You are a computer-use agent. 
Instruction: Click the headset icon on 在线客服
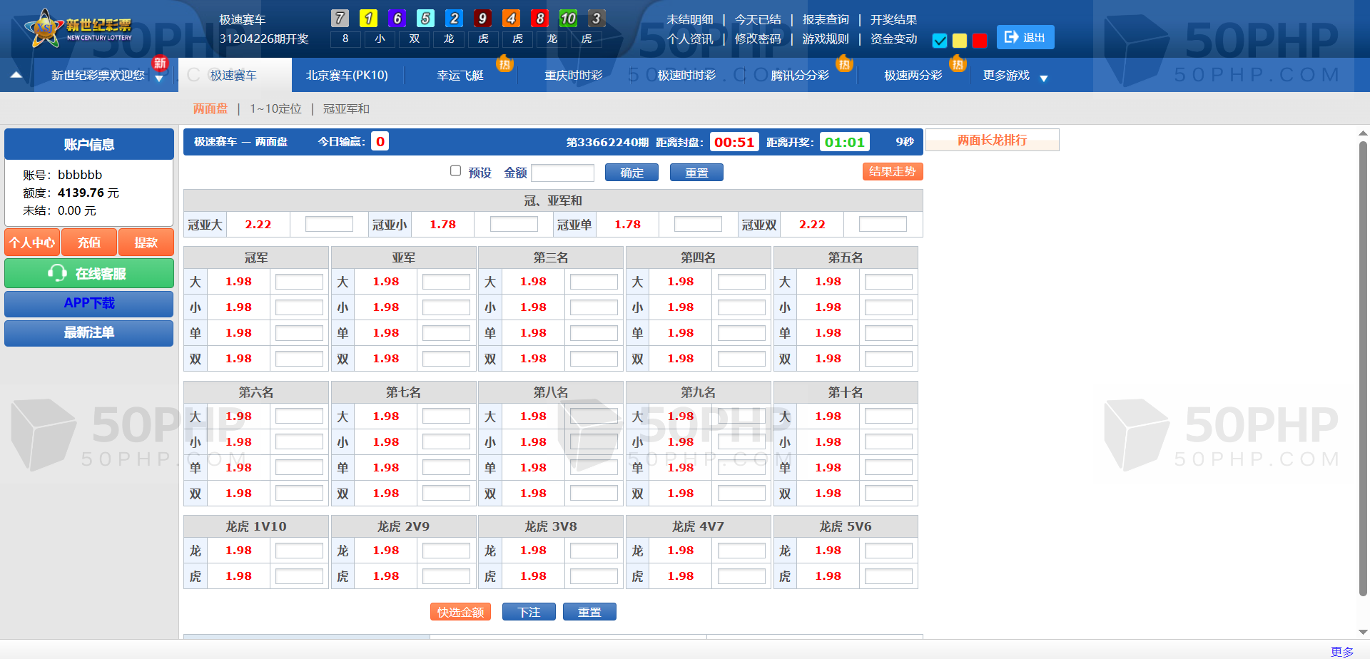coord(57,273)
